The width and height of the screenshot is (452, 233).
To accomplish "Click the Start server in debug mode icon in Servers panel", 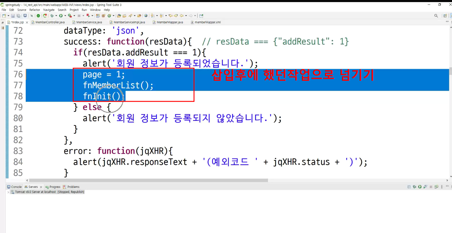I will (x=414, y=187).
